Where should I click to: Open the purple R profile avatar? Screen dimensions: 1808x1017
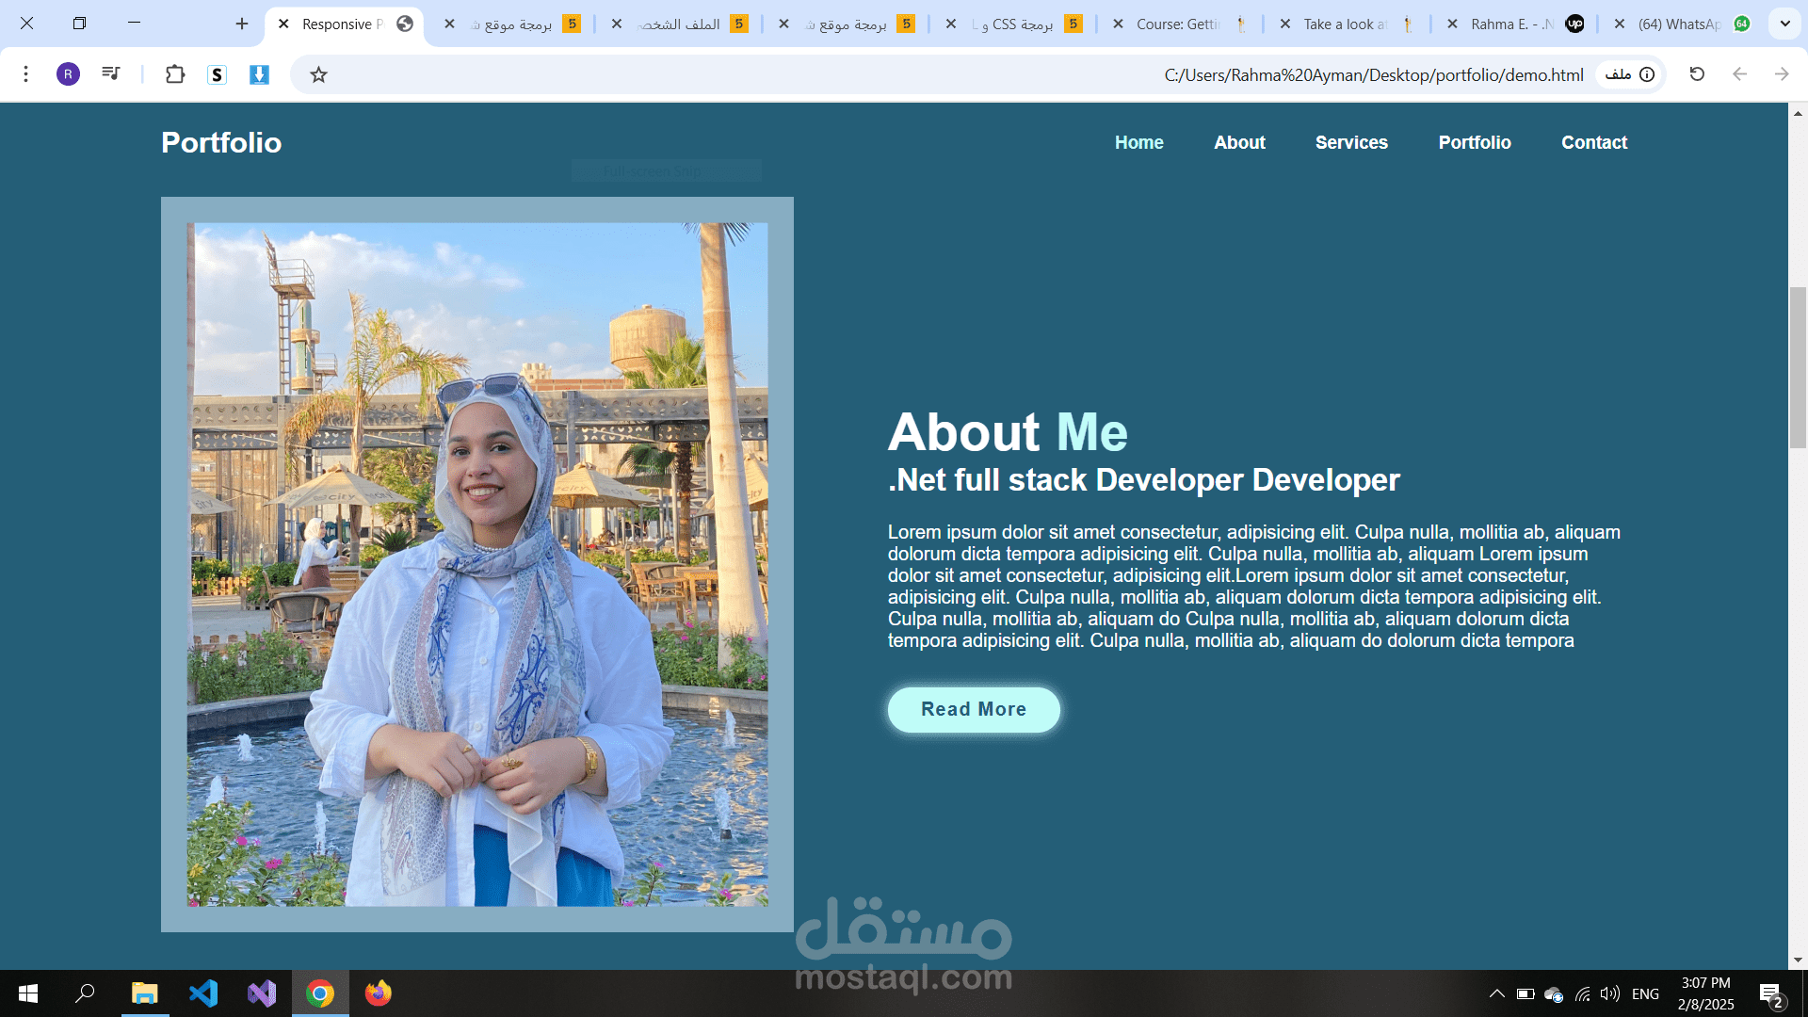click(68, 74)
